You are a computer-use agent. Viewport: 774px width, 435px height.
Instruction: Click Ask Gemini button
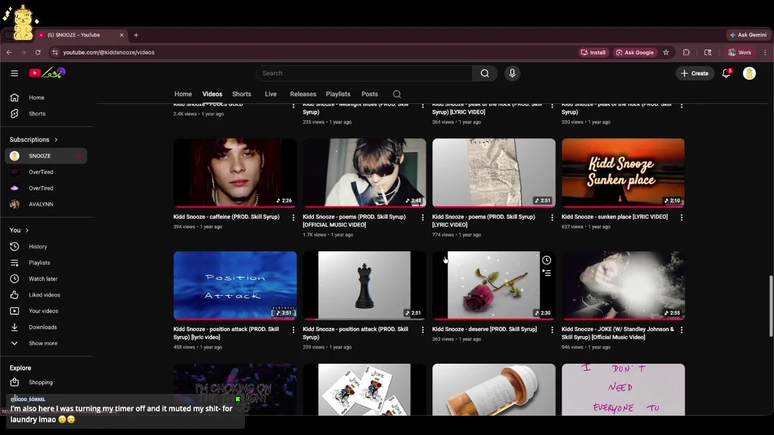[748, 35]
